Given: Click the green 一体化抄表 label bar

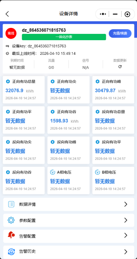Looking at the screenshot, I should (64, 37).
